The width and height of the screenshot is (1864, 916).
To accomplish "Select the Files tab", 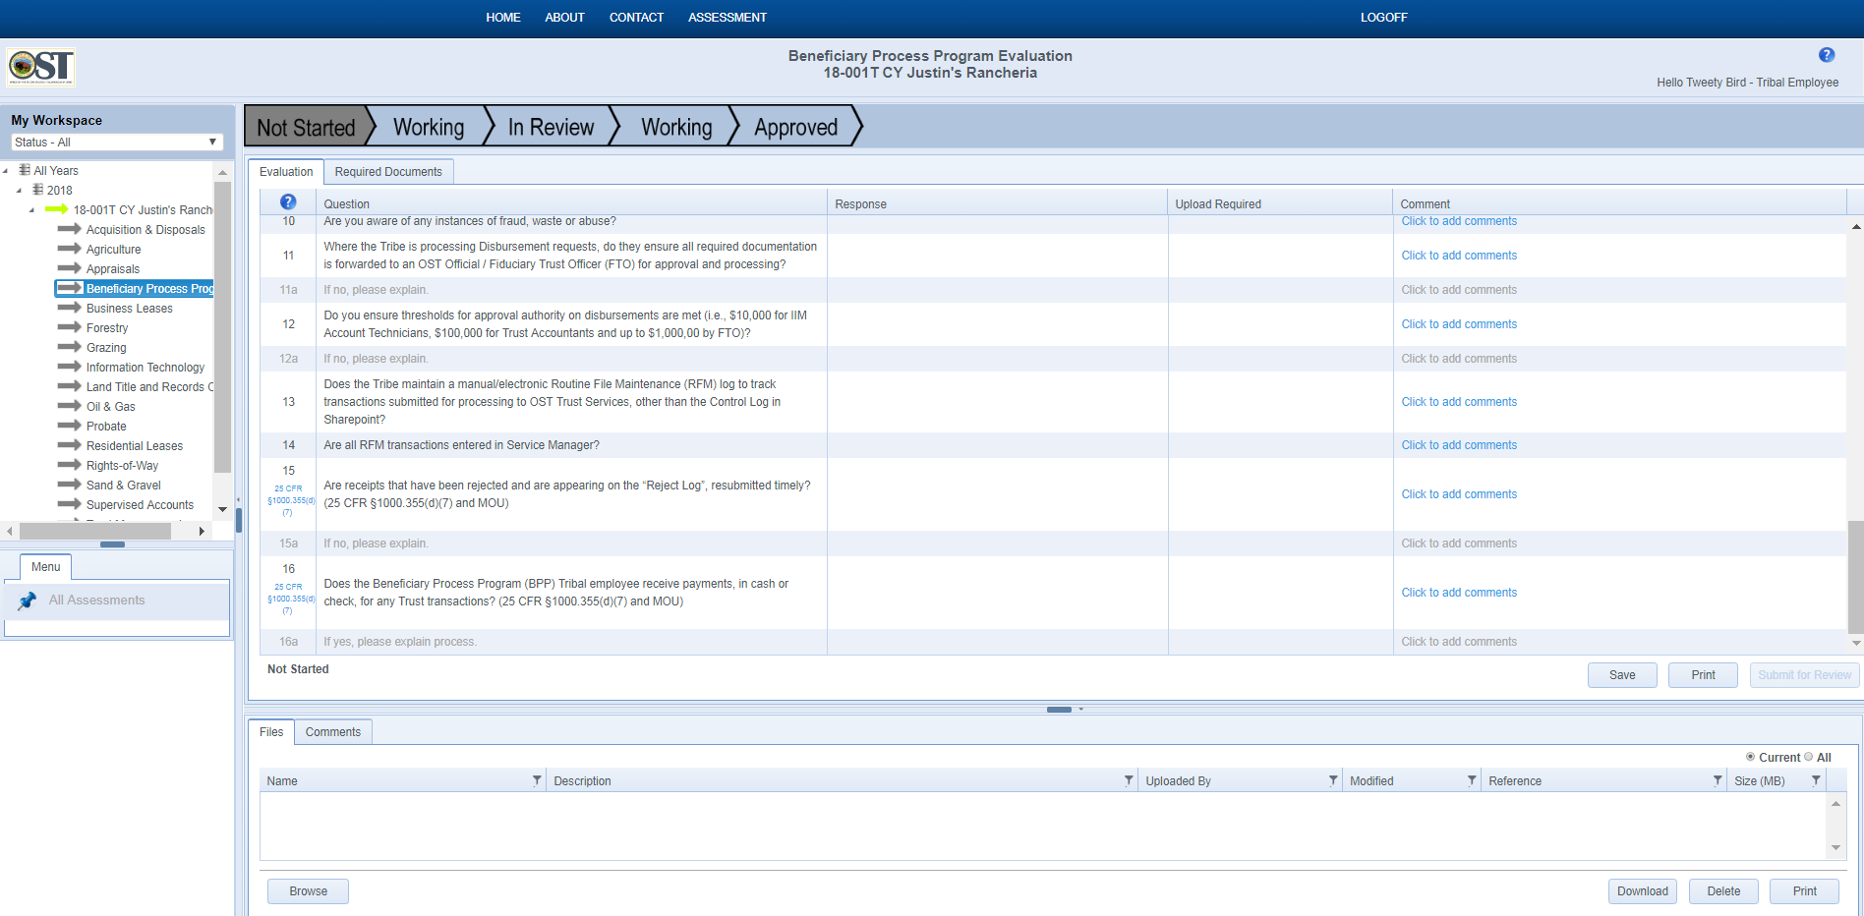I will [271, 732].
